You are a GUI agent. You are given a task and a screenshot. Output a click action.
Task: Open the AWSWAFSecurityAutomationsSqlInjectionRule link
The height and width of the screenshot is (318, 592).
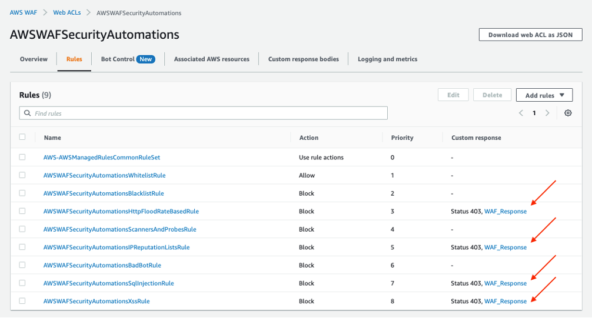(x=109, y=283)
